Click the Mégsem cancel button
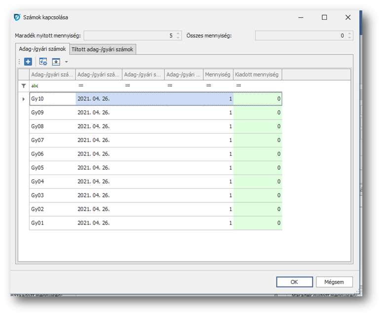Viewport: 383px width, 317px height. [334, 282]
